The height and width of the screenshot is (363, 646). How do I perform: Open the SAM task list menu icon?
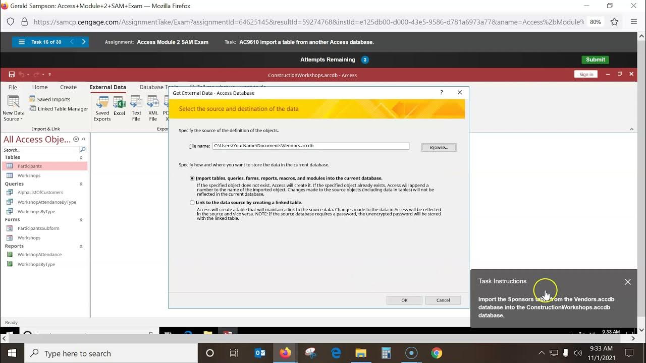(x=21, y=42)
